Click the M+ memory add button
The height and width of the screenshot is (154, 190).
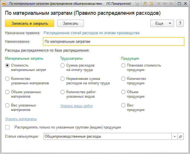pos(165,4)
